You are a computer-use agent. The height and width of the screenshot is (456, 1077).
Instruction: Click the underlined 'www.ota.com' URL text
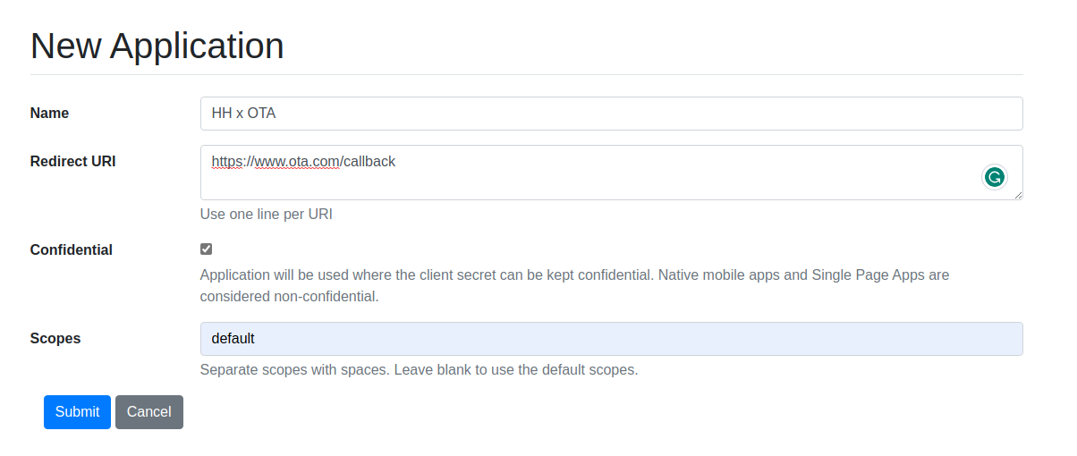297,162
